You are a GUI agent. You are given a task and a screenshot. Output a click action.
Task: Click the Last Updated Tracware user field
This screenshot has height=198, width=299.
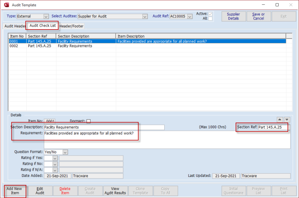[x=266, y=176]
